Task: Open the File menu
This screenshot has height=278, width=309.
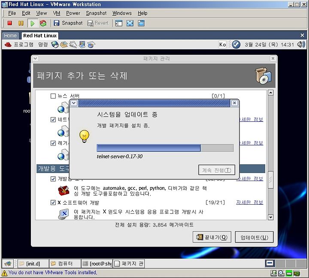Action: click(x=12, y=13)
